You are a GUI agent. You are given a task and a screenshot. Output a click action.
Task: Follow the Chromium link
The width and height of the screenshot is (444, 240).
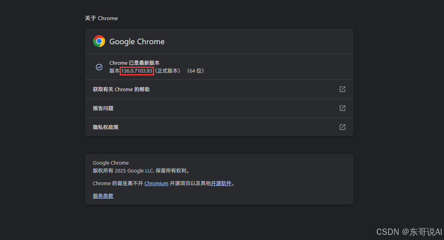[156, 184]
